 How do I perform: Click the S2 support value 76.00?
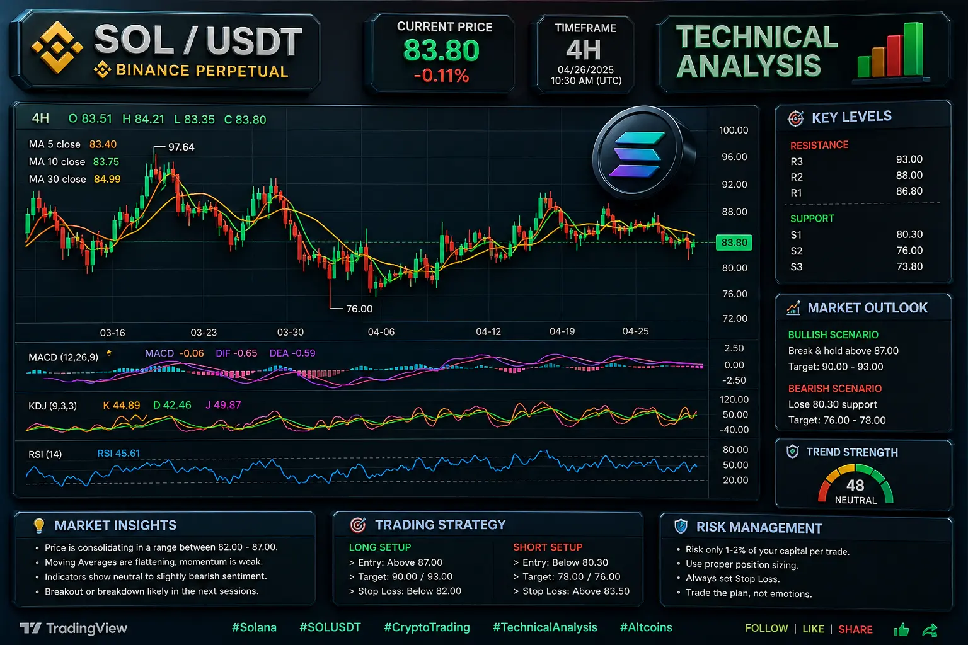pyautogui.click(x=909, y=251)
